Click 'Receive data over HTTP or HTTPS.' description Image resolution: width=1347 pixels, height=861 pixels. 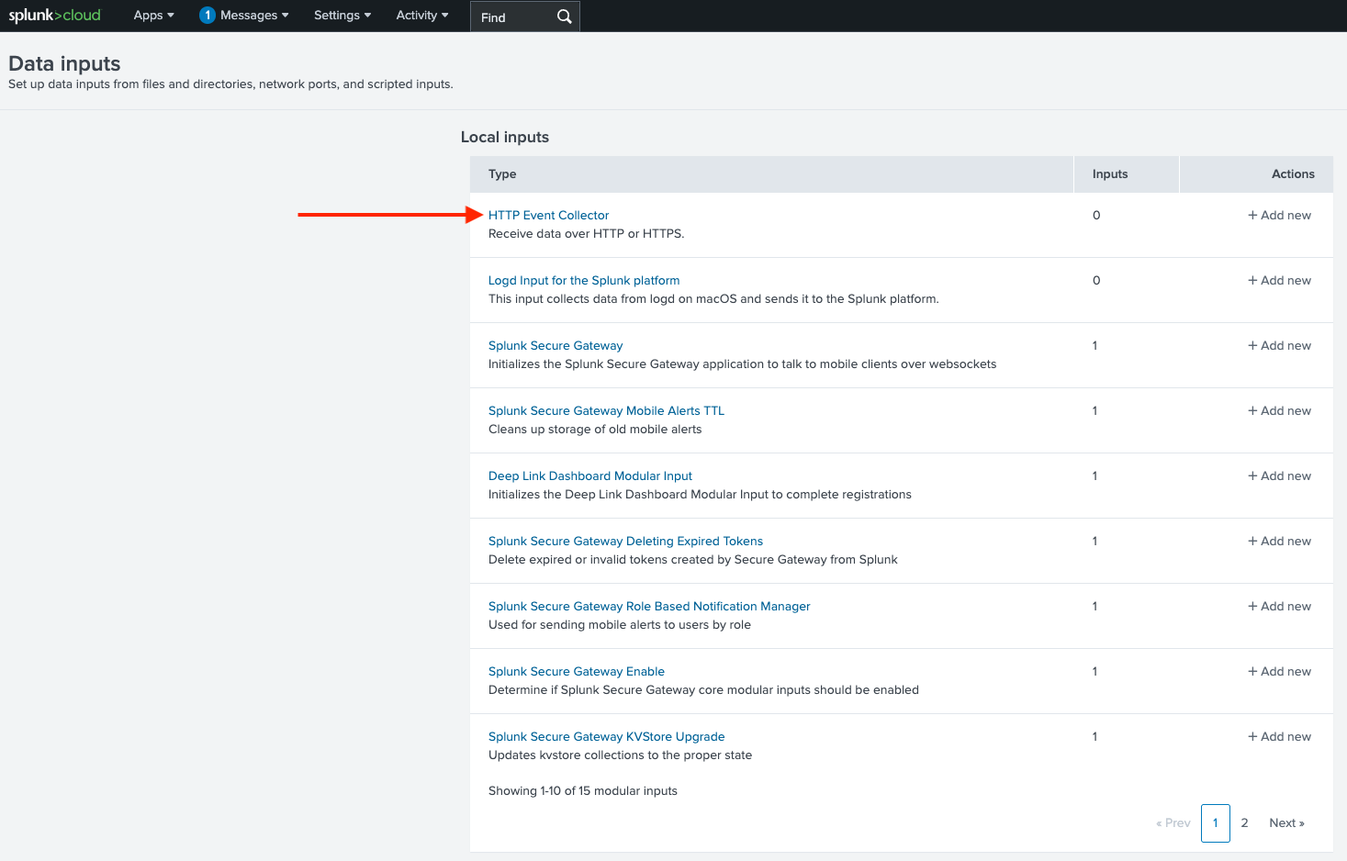[x=586, y=234]
